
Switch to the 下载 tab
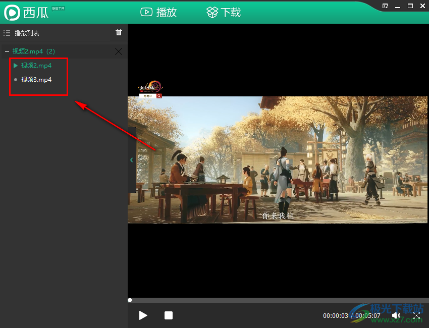[224, 12]
